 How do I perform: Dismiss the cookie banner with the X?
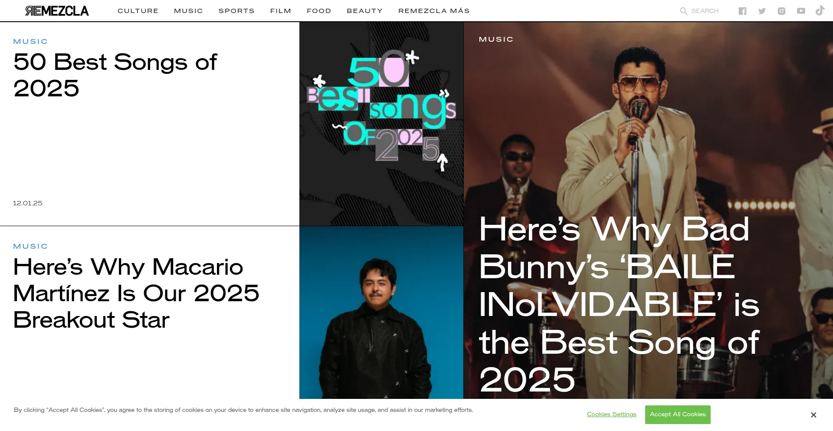pyautogui.click(x=813, y=415)
